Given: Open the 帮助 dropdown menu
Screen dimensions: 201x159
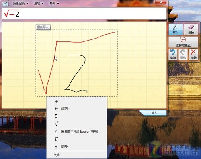Looking at the screenshot, I should point(54,4).
